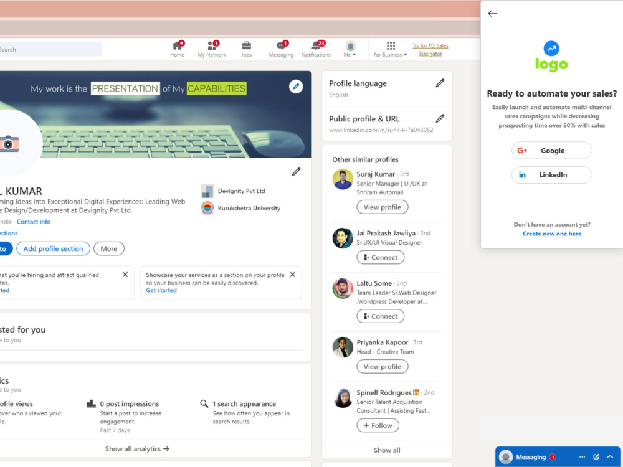Open the Home tab in the LinkedIn nav
623x467 pixels.
177,49
